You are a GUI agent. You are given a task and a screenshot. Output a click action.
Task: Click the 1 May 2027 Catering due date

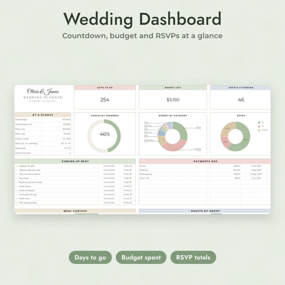coord(256,170)
